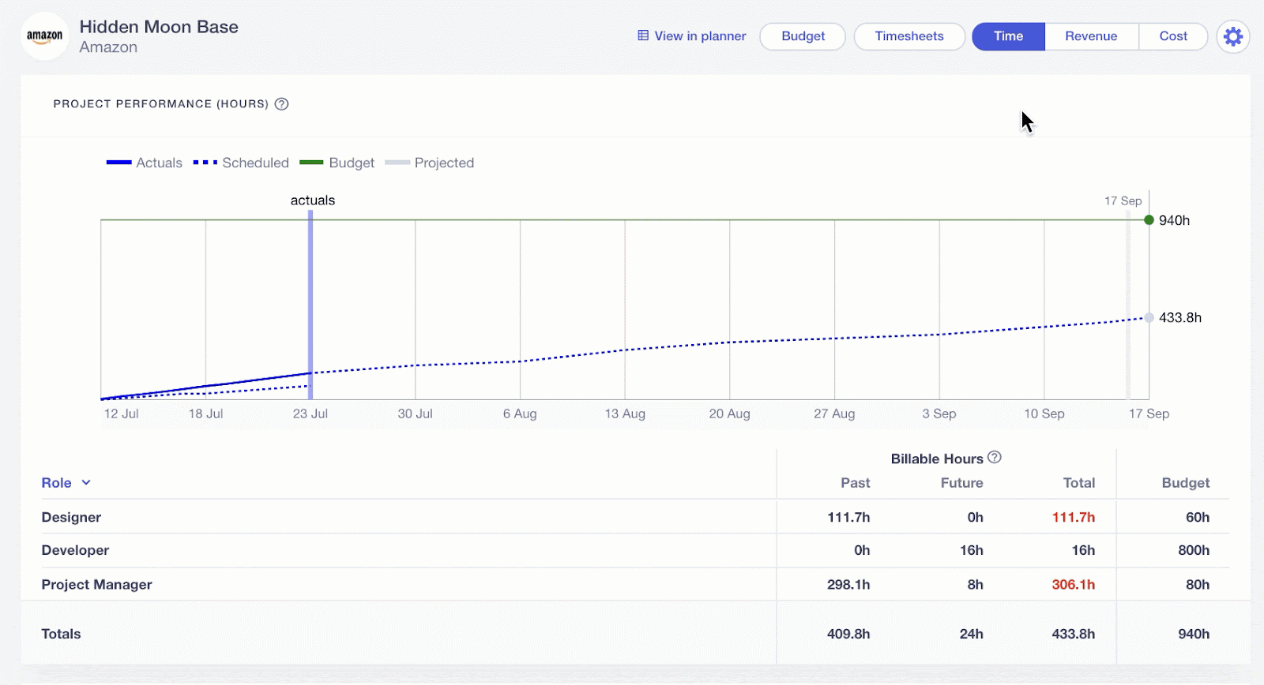Viewport: 1264px width, 685px height.
Task: Click the Projected 433.8h endpoint dot
Action: coord(1149,318)
